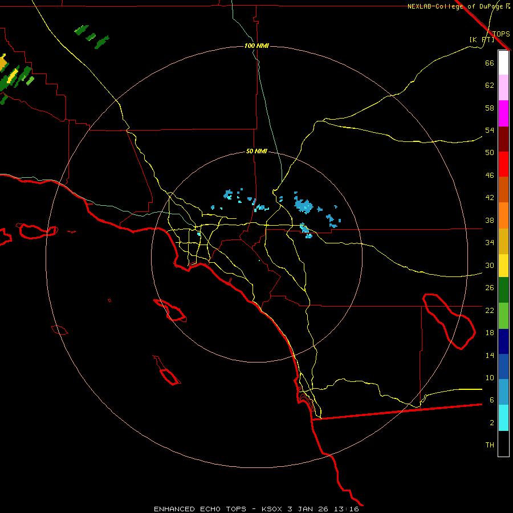The height and width of the screenshot is (513, 513).
Task: Click the "13:16" timestamp
Action: pyautogui.click(x=346, y=509)
